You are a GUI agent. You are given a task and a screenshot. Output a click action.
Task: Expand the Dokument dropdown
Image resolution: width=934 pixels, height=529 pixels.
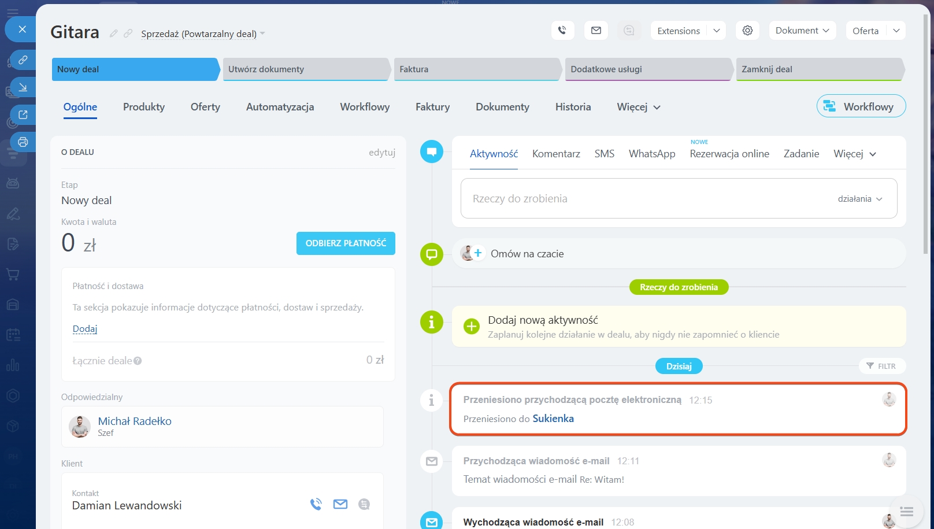pos(802,31)
